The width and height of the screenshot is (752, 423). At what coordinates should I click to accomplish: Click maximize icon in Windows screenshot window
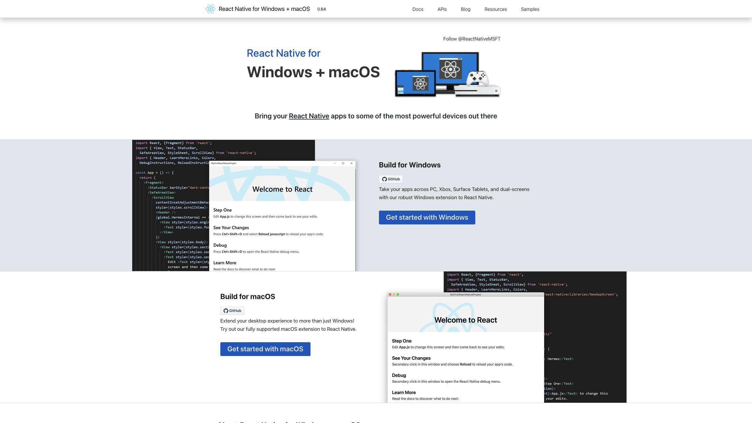pos(343,163)
